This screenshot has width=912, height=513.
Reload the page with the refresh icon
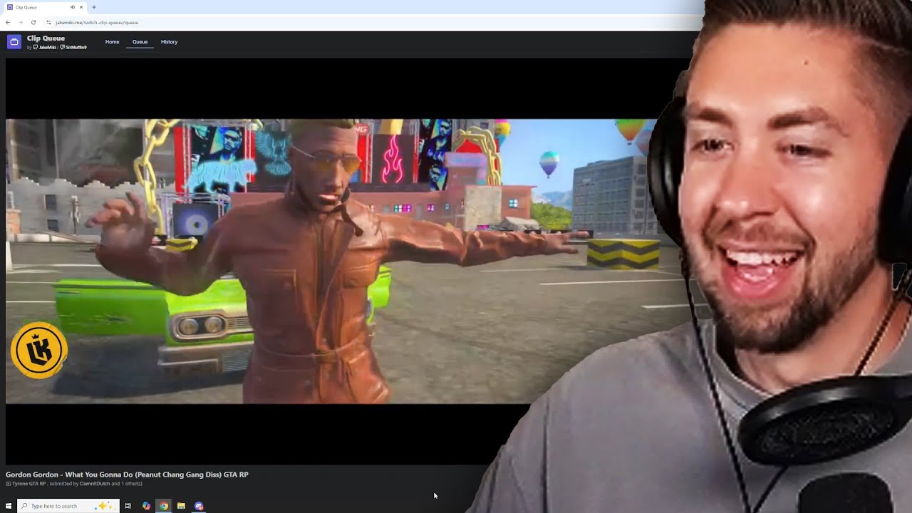33,22
